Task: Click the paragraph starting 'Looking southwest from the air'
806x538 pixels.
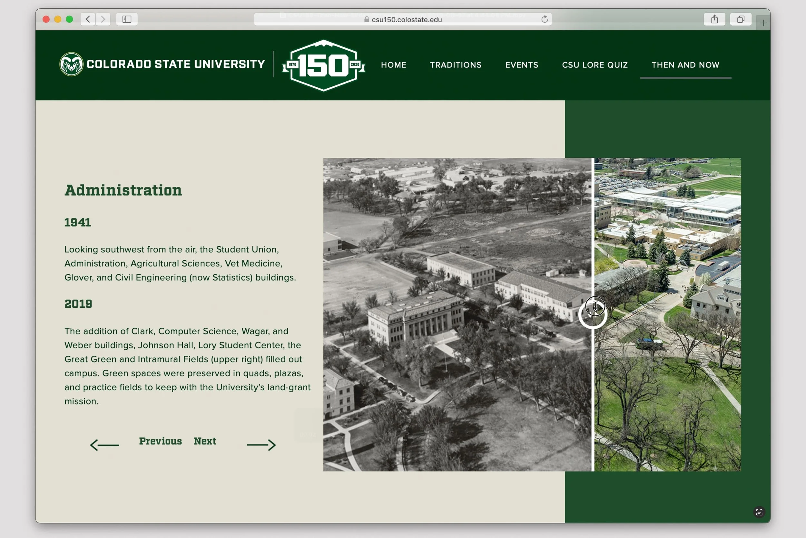Action: tap(180, 264)
